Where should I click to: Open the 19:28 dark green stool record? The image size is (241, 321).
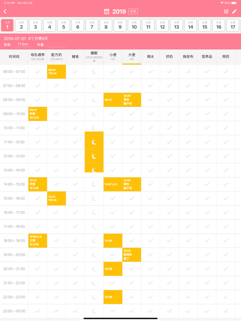pyautogui.click(x=132, y=255)
